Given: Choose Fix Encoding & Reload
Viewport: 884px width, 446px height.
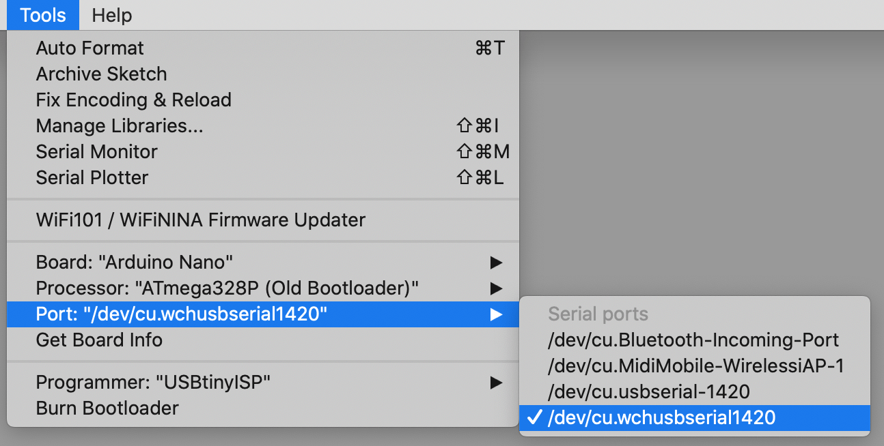Looking at the screenshot, I should [263, 100].
